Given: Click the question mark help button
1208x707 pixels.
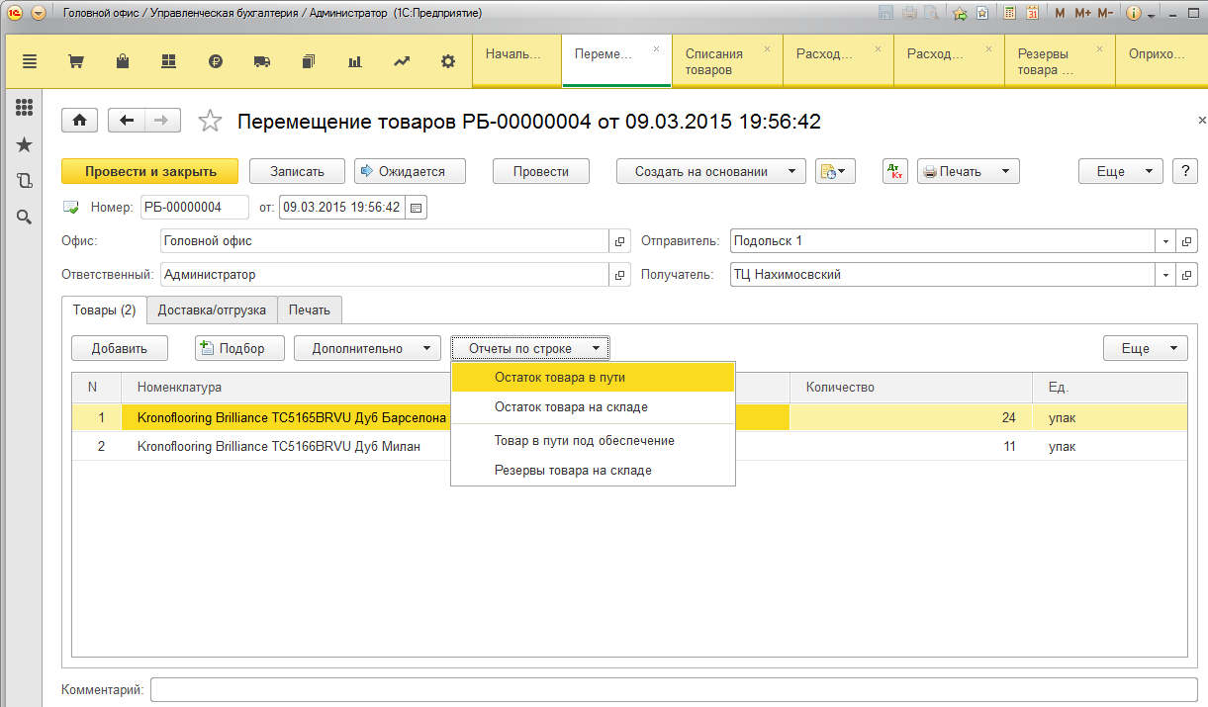Looking at the screenshot, I should 1185,171.
